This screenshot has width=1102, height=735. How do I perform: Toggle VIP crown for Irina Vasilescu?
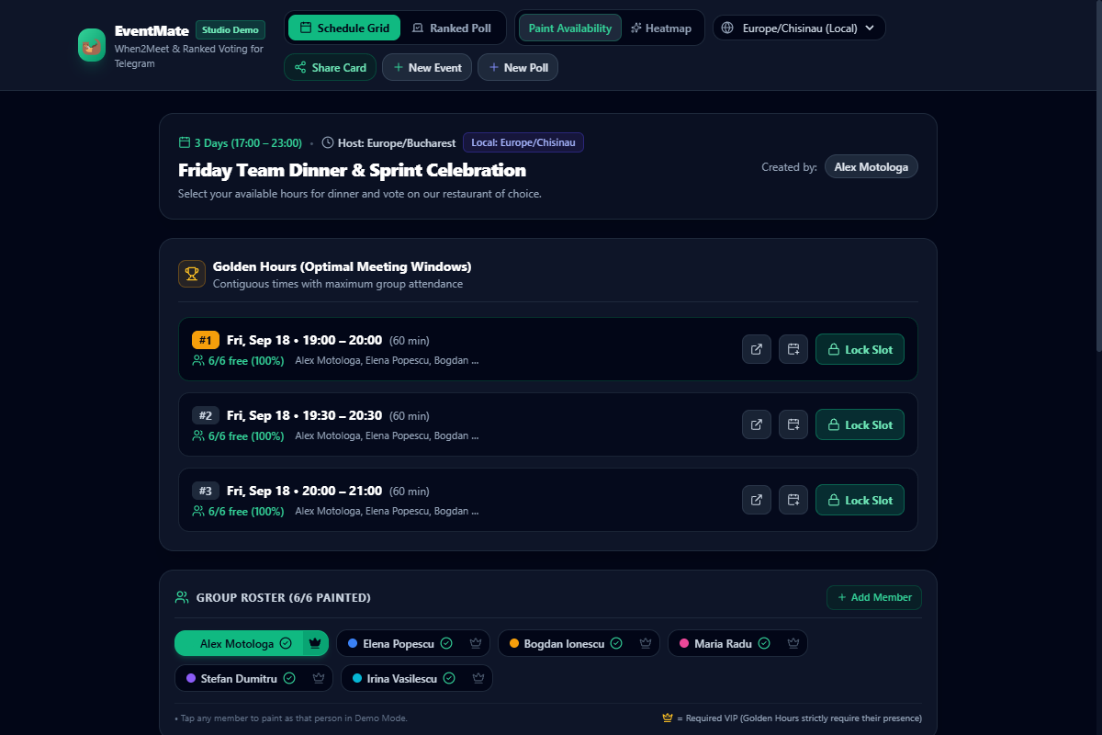pos(478,678)
